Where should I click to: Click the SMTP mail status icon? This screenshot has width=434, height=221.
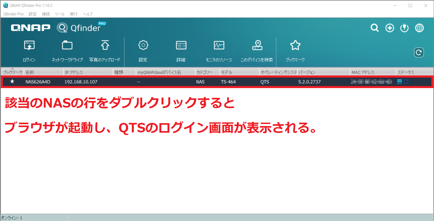(399, 81)
